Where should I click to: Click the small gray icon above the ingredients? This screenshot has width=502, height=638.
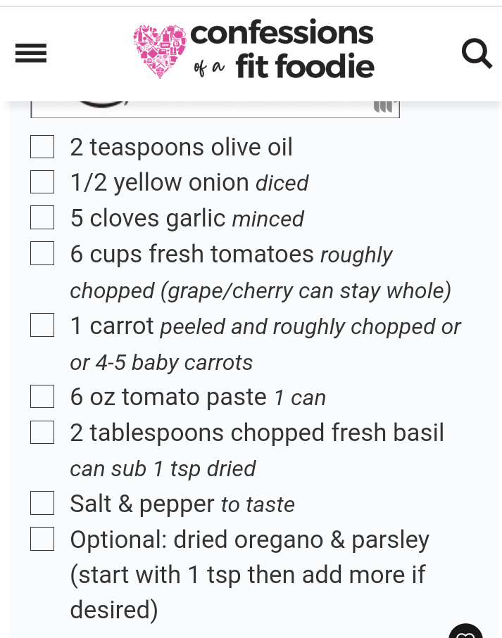(384, 107)
